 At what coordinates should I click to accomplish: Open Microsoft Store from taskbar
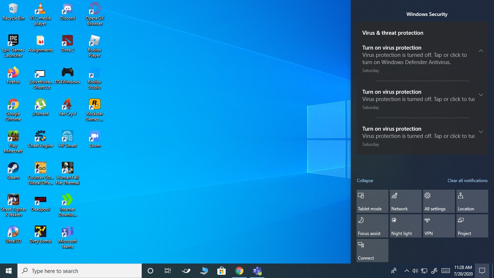coord(221,271)
